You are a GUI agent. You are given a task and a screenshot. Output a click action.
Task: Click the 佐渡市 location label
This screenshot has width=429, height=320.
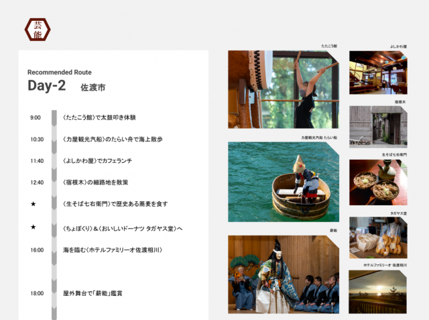click(x=93, y=88)
